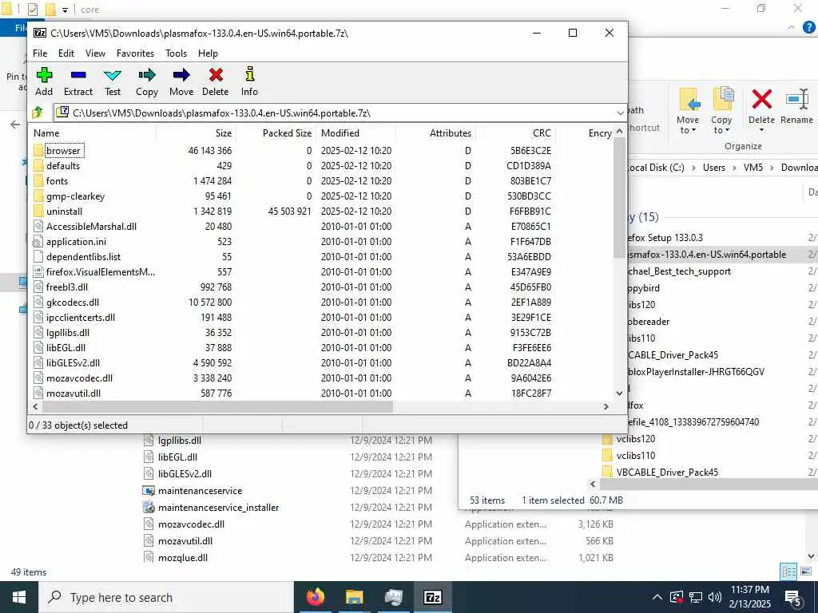Select the defaults folder icon

tap(38, 166)
